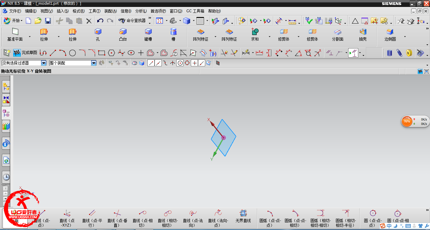Open the History clock sidebar tab
The width and height of the screenshot is (430, 230).
(6, 177)
